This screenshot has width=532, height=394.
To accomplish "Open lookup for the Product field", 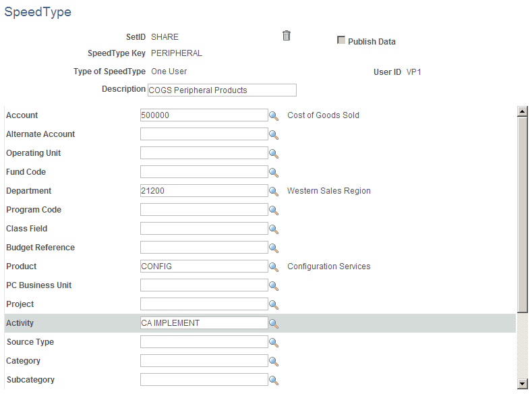I will pos(274,267).
